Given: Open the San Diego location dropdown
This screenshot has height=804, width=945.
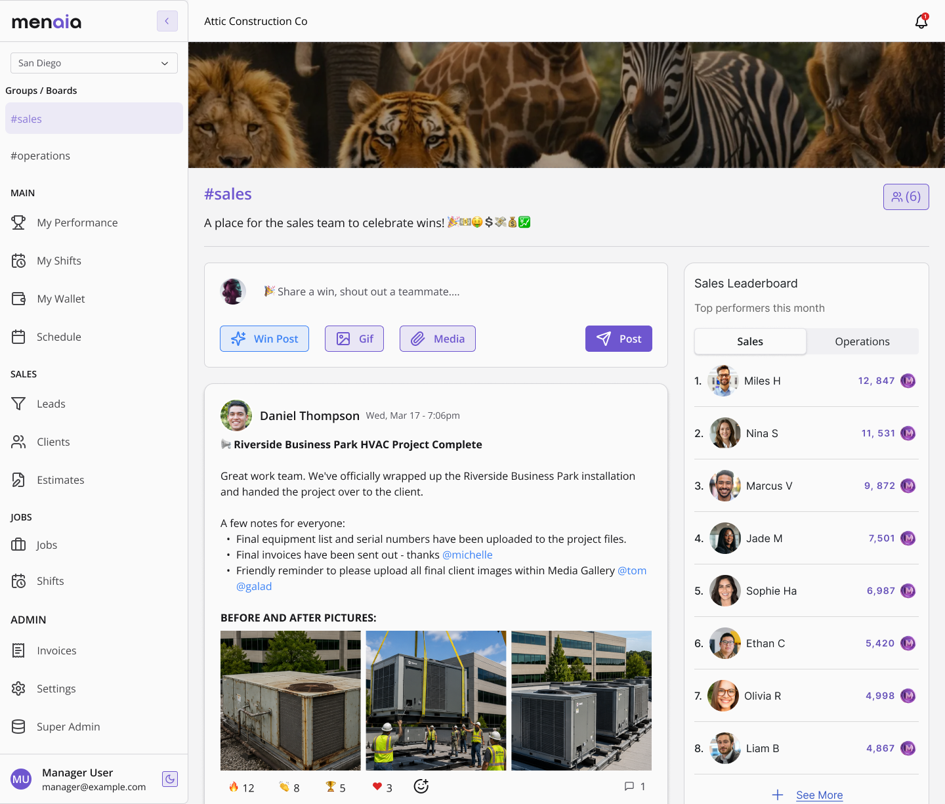Looking at the screenshot, I should [x=94, y=63].
